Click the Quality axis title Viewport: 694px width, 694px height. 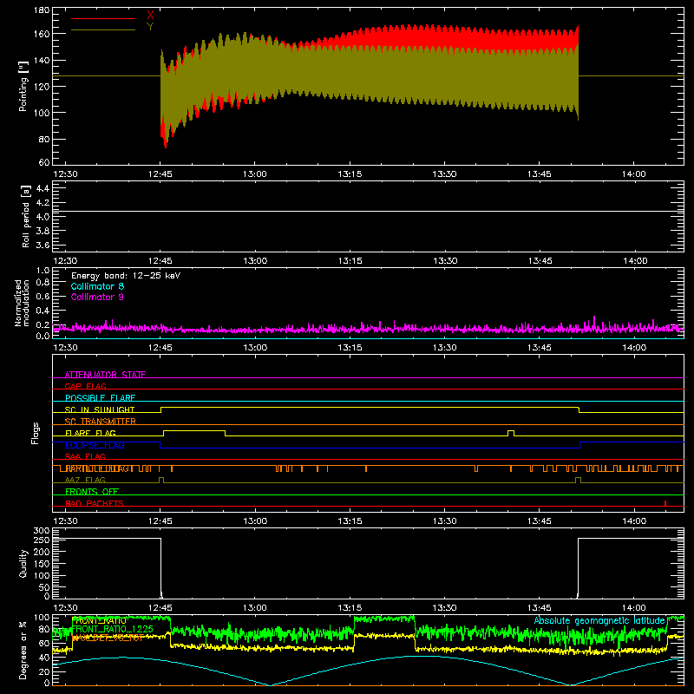click(x=23, y=563)
